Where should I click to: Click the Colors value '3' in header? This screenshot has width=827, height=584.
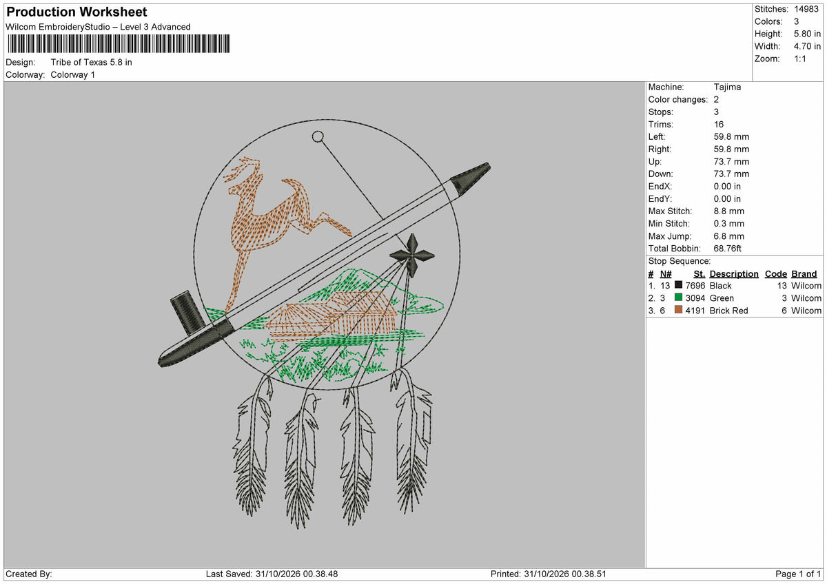(797, 21)
